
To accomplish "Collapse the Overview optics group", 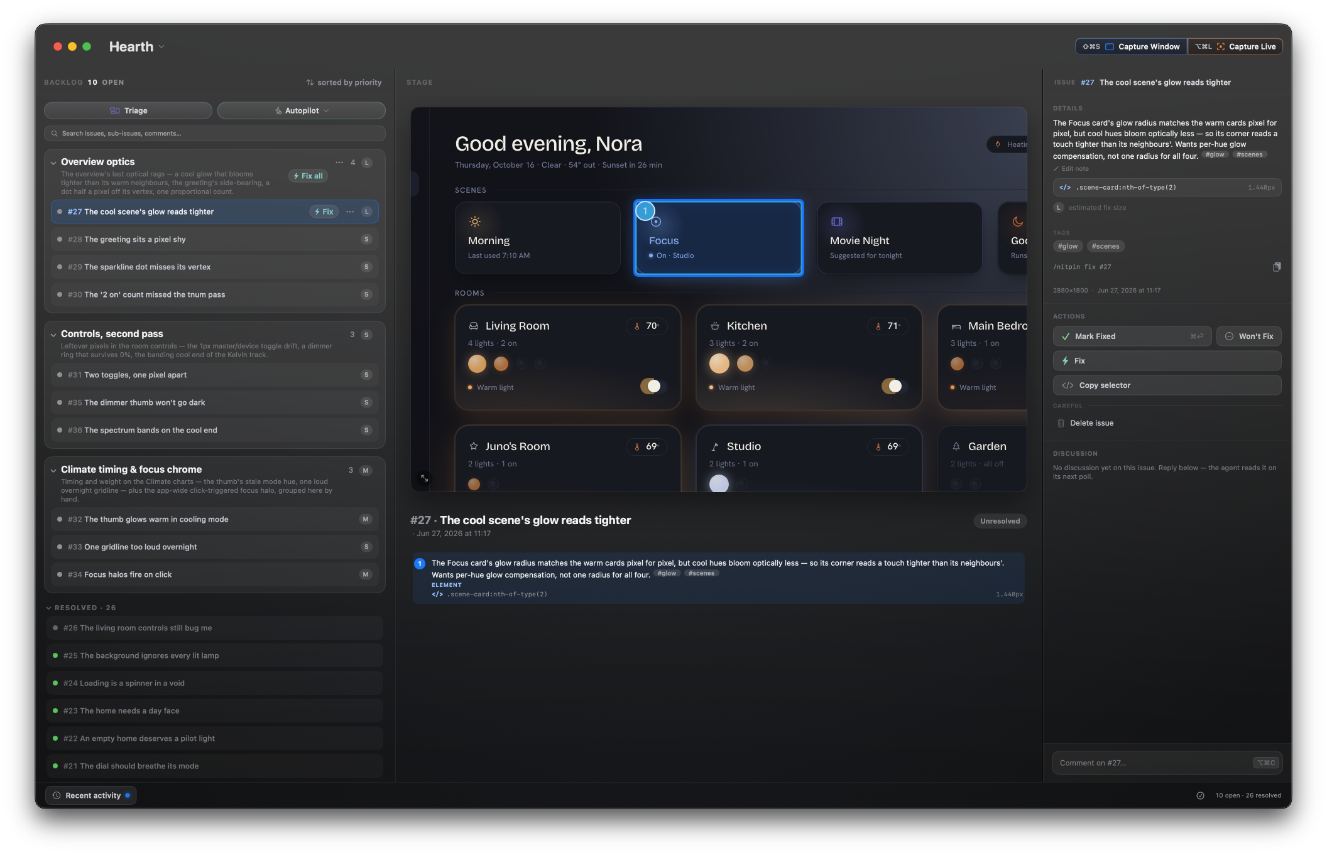I will tap(53, 163).
